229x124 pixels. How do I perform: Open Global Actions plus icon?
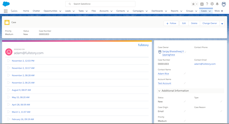pos(202,4)
